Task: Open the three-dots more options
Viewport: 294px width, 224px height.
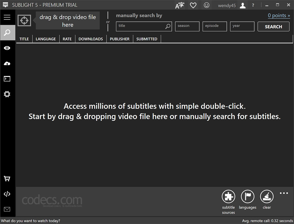Action: coord(284,193)
